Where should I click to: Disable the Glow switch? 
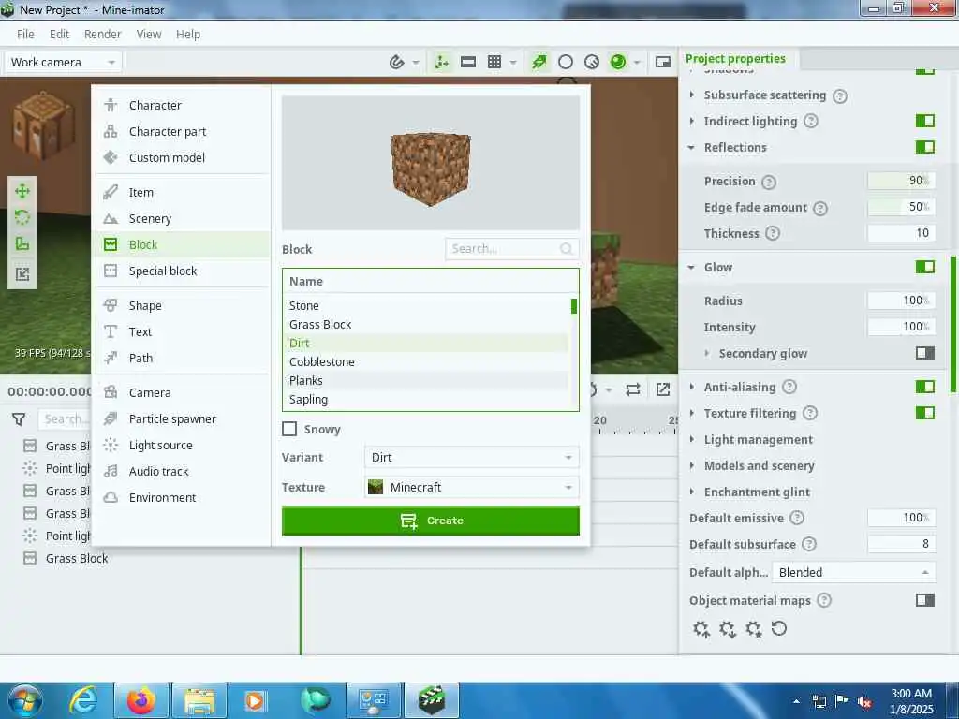(x=925, y=267)
